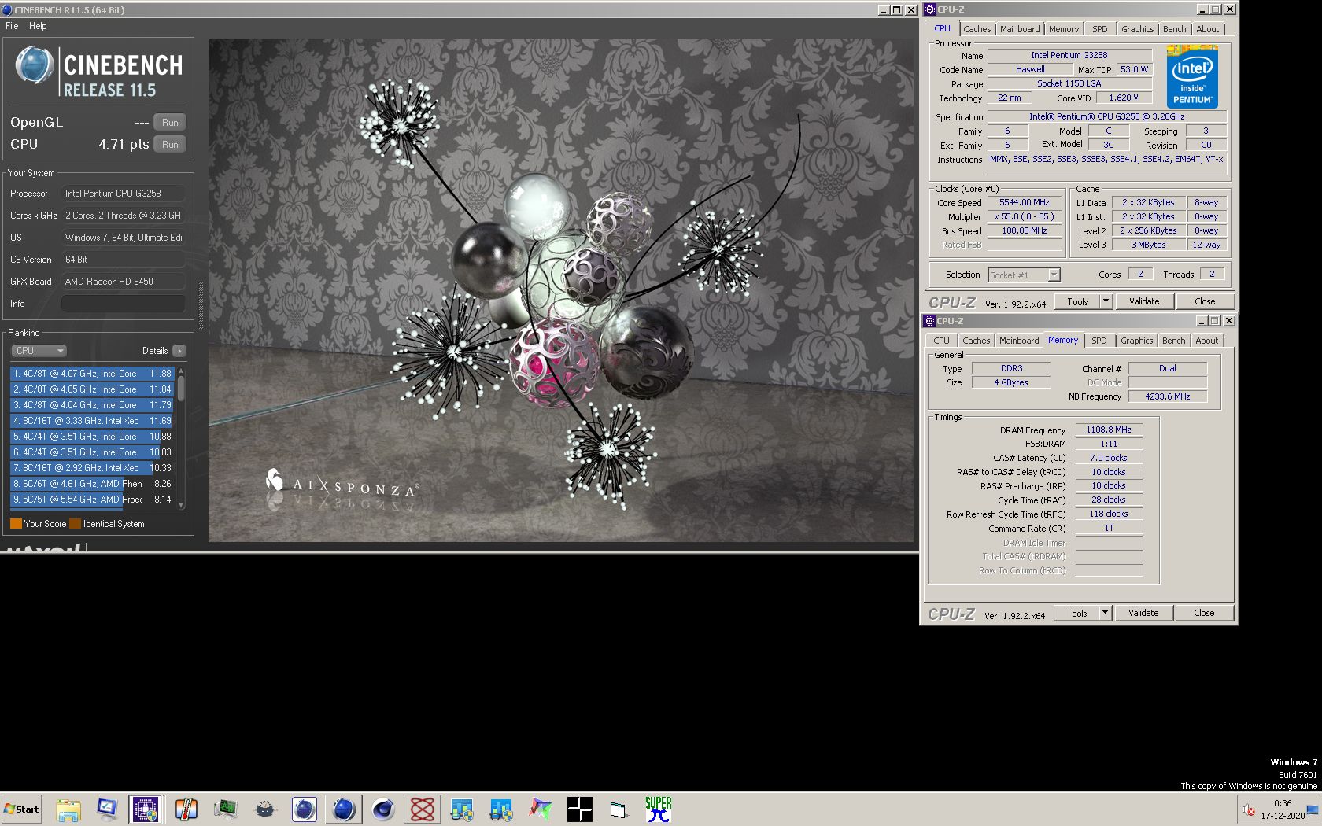This screenshot has height=826, width=1322.
Task: Open the bottom CPU-Z Tools dropdown arrow
Action: click(x=1105, y=613)
